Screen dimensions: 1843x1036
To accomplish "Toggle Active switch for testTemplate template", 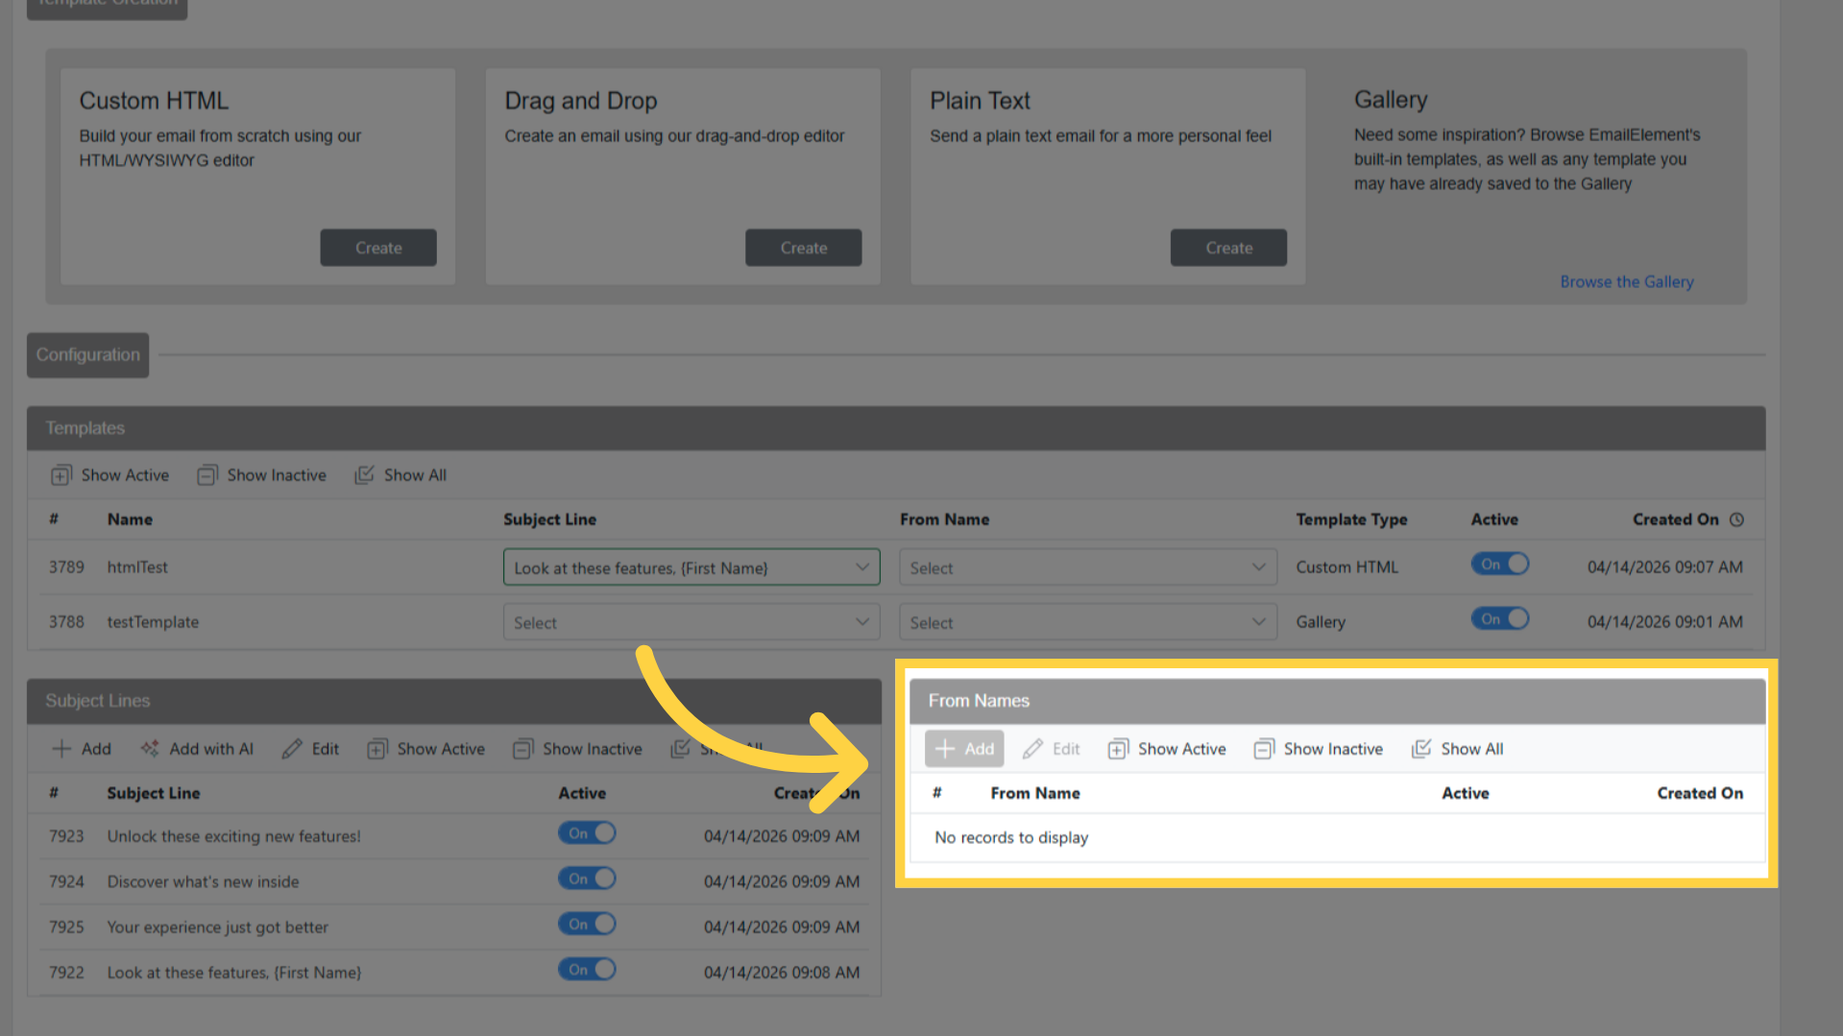I will [x=1499, y=619].
